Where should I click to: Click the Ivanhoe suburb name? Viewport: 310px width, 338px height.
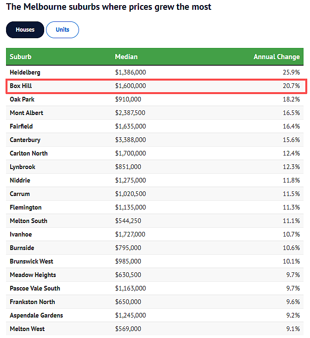click(x=21, y=234)
